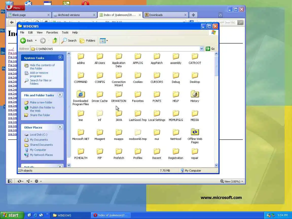Click the Windows Start button
The width and height of the screenshot is (292, 219).
click(x=12, y=215)
